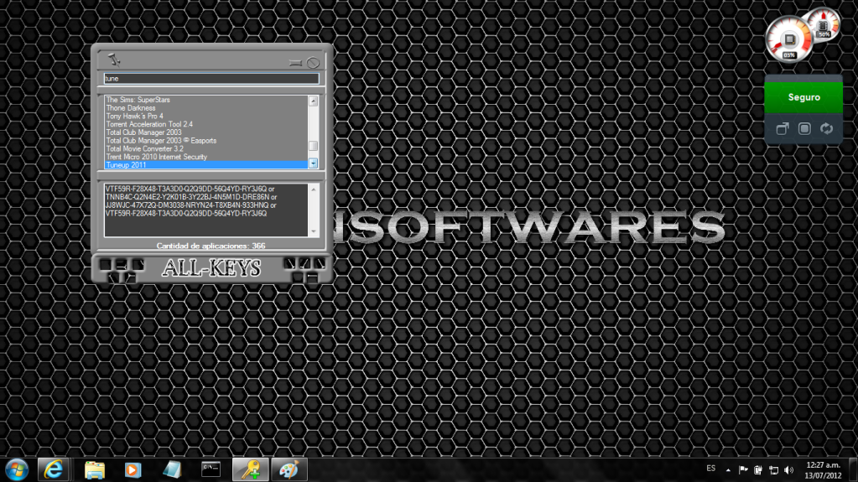Image resolution: width=858 pixels, height=482 pixels.
Task: Open Windows Media Player from taskbar
Action: 133,469
